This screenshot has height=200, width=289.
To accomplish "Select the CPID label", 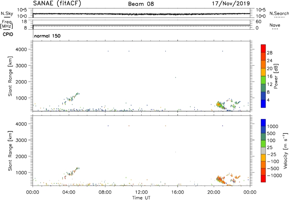I will click(8, 34).
